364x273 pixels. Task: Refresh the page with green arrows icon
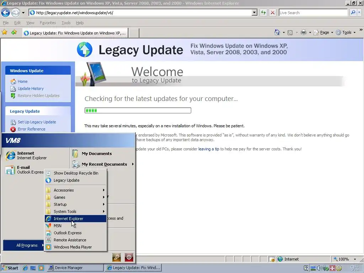pos(263,12)
